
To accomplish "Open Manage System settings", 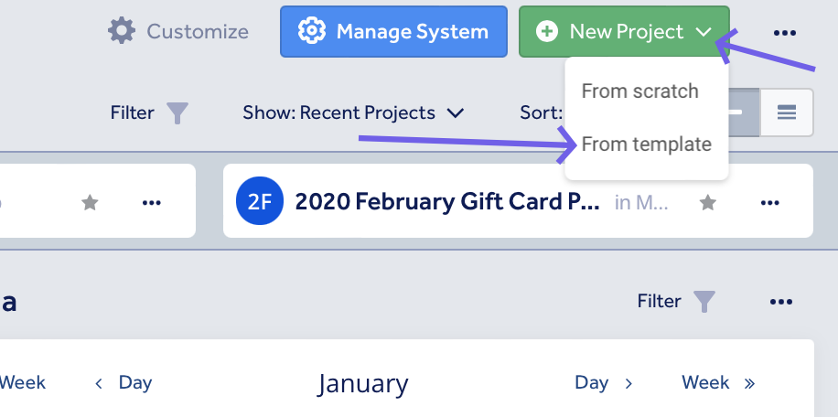I will point(393,32).
